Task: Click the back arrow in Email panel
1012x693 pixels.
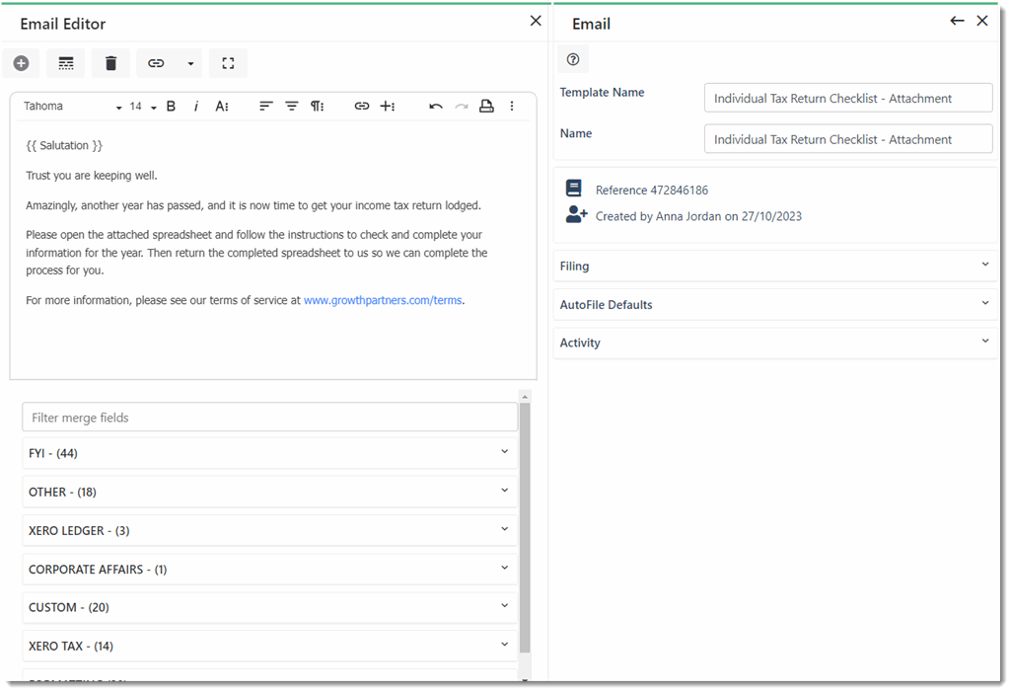Action: coord(957,21)
